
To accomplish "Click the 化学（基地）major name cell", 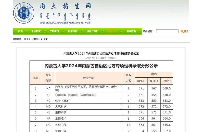I will 88,101.
